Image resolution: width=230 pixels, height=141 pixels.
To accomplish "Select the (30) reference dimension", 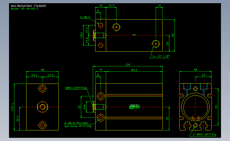I will tap(81, 35).
